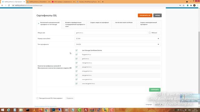Select create self-signed certificate option
Image resolution: width=200 pixels, height=112 pixels.
pos(138,24)
